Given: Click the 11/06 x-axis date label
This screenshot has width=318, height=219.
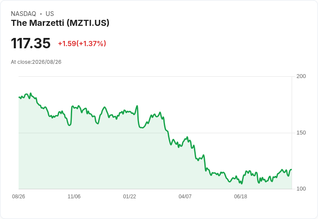Looking at the screenshot, I should tap(74, 196).
